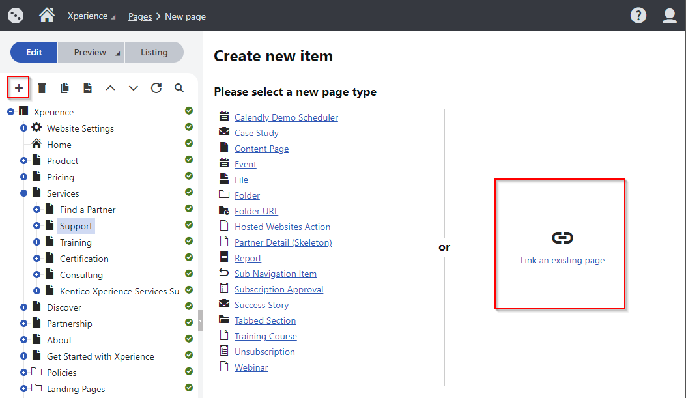The image size is (686, 398).
Task: Select Consulting in the content tree
Action: tap(81, 275)
